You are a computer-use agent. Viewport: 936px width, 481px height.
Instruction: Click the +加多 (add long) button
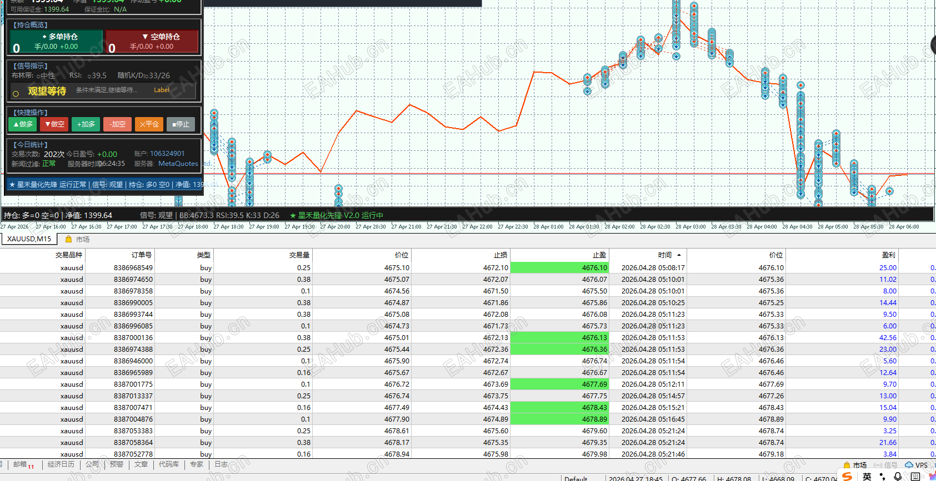[86, 124]
